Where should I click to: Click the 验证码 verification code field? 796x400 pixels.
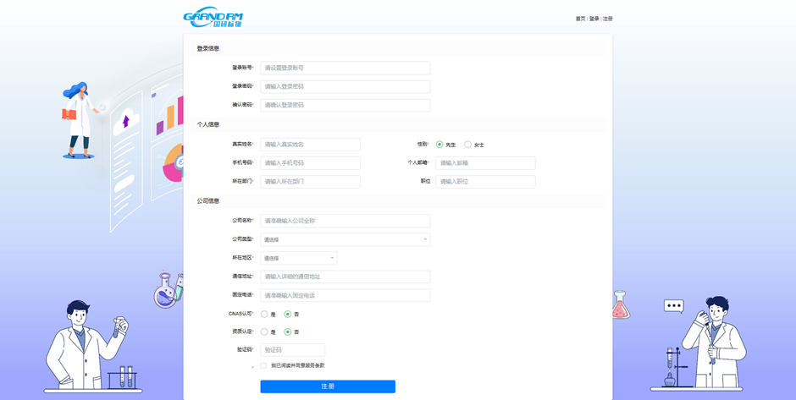292,350
